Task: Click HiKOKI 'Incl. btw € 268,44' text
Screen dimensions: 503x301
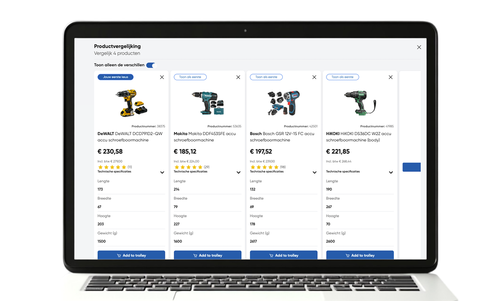Action: point(339,162)
